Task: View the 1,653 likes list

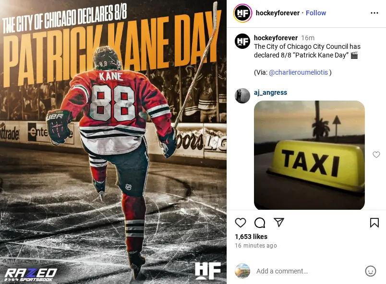Action: tap(251, 237)
